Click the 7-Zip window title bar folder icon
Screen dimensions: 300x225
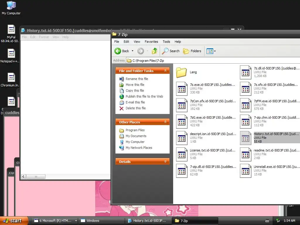point(115,35)
